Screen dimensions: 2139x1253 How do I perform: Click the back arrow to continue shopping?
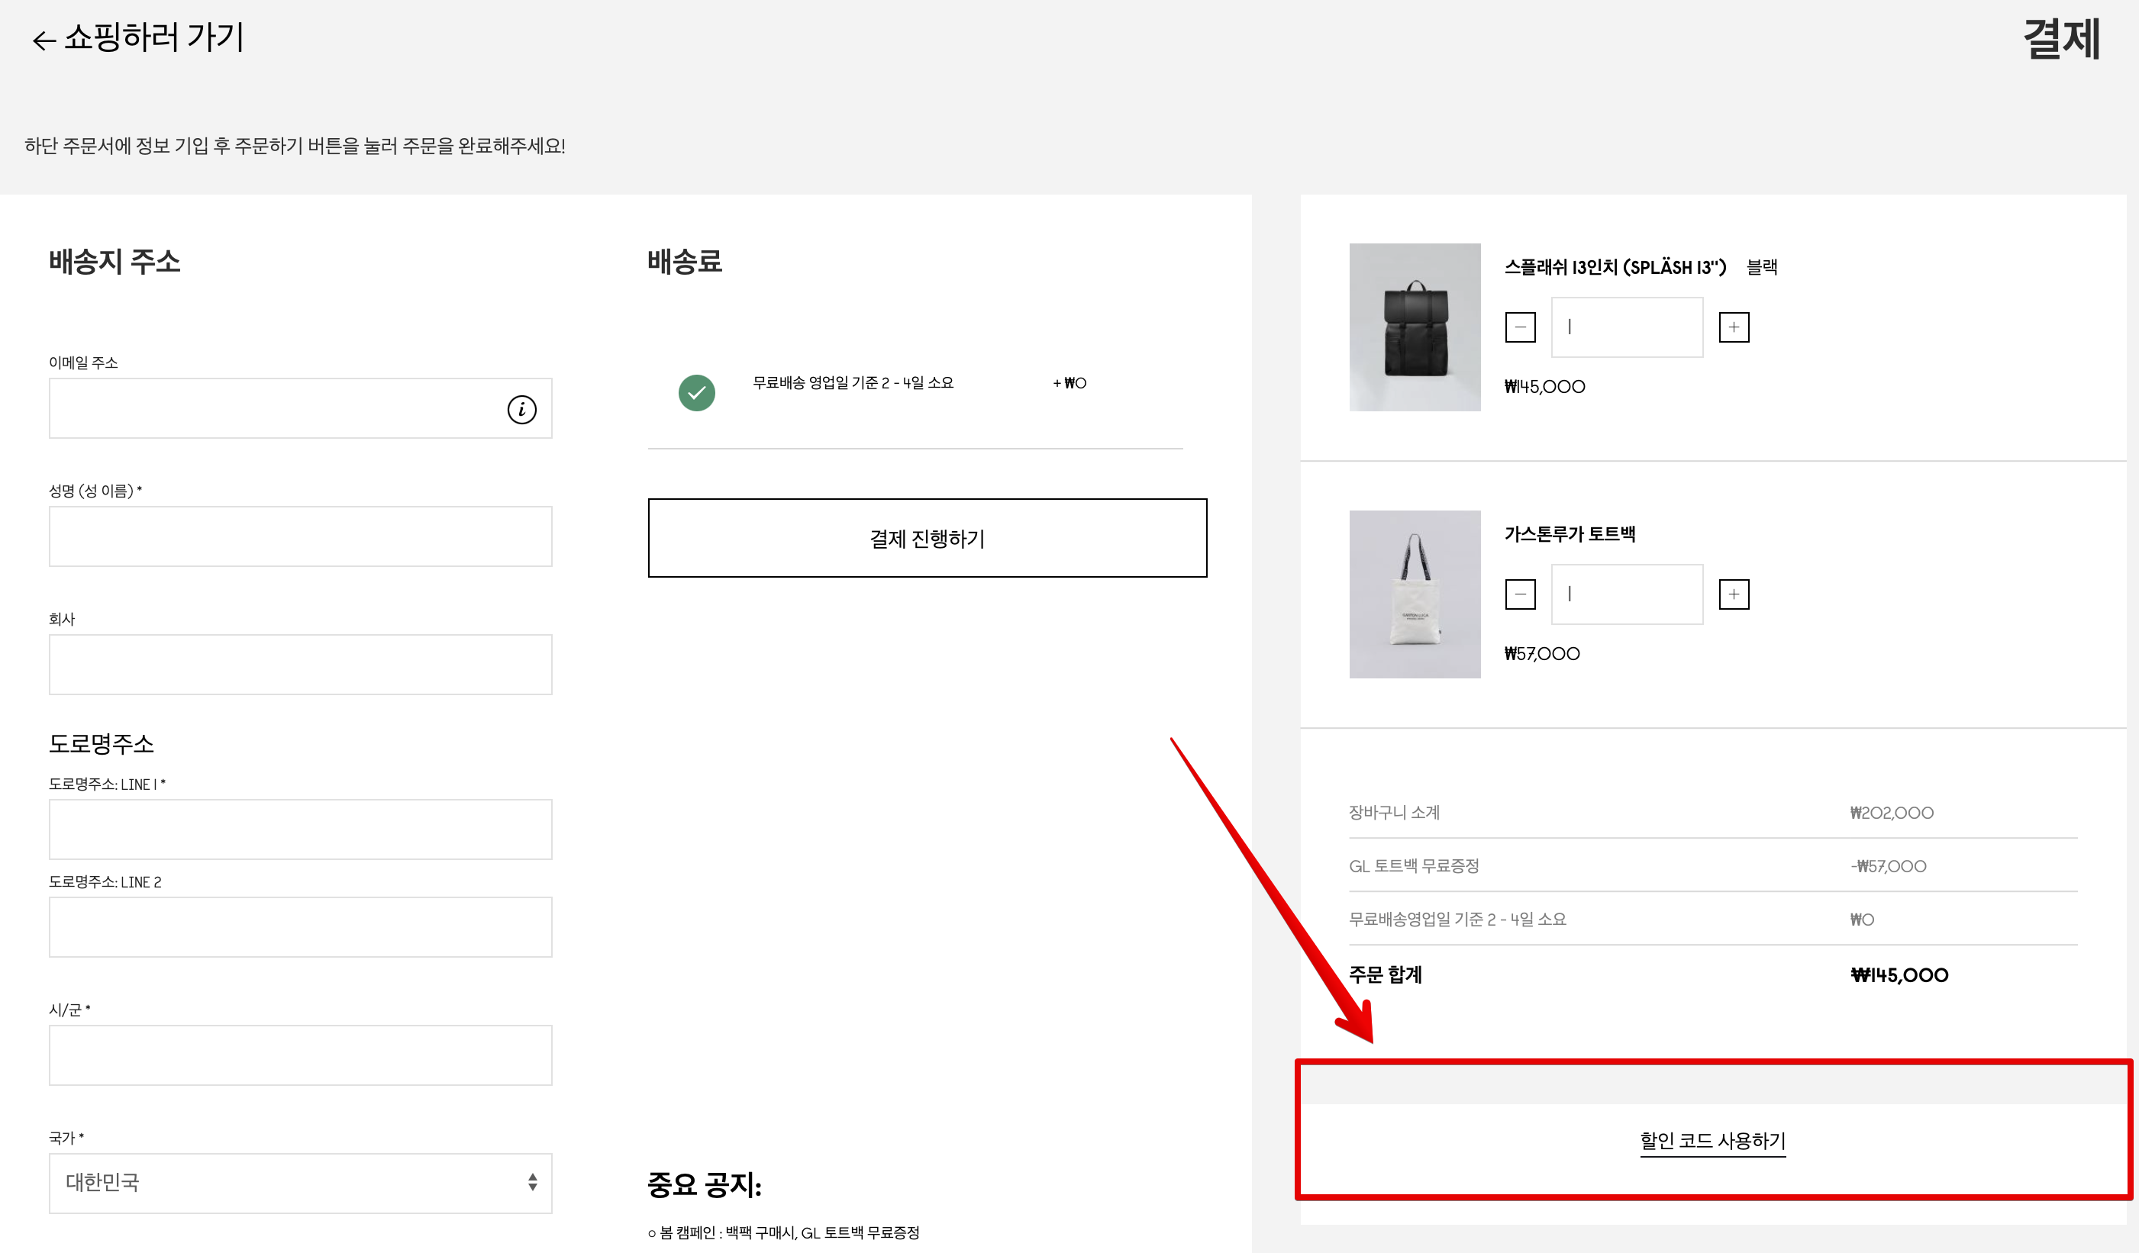(x=44, y=40)
